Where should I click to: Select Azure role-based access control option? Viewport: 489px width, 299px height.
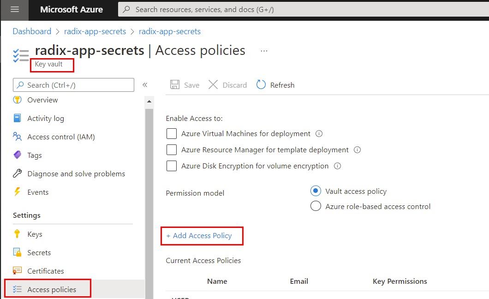316,206
